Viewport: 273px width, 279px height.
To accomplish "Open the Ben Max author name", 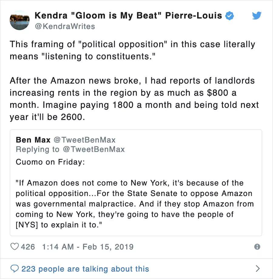I will click(x=33, y=140).
